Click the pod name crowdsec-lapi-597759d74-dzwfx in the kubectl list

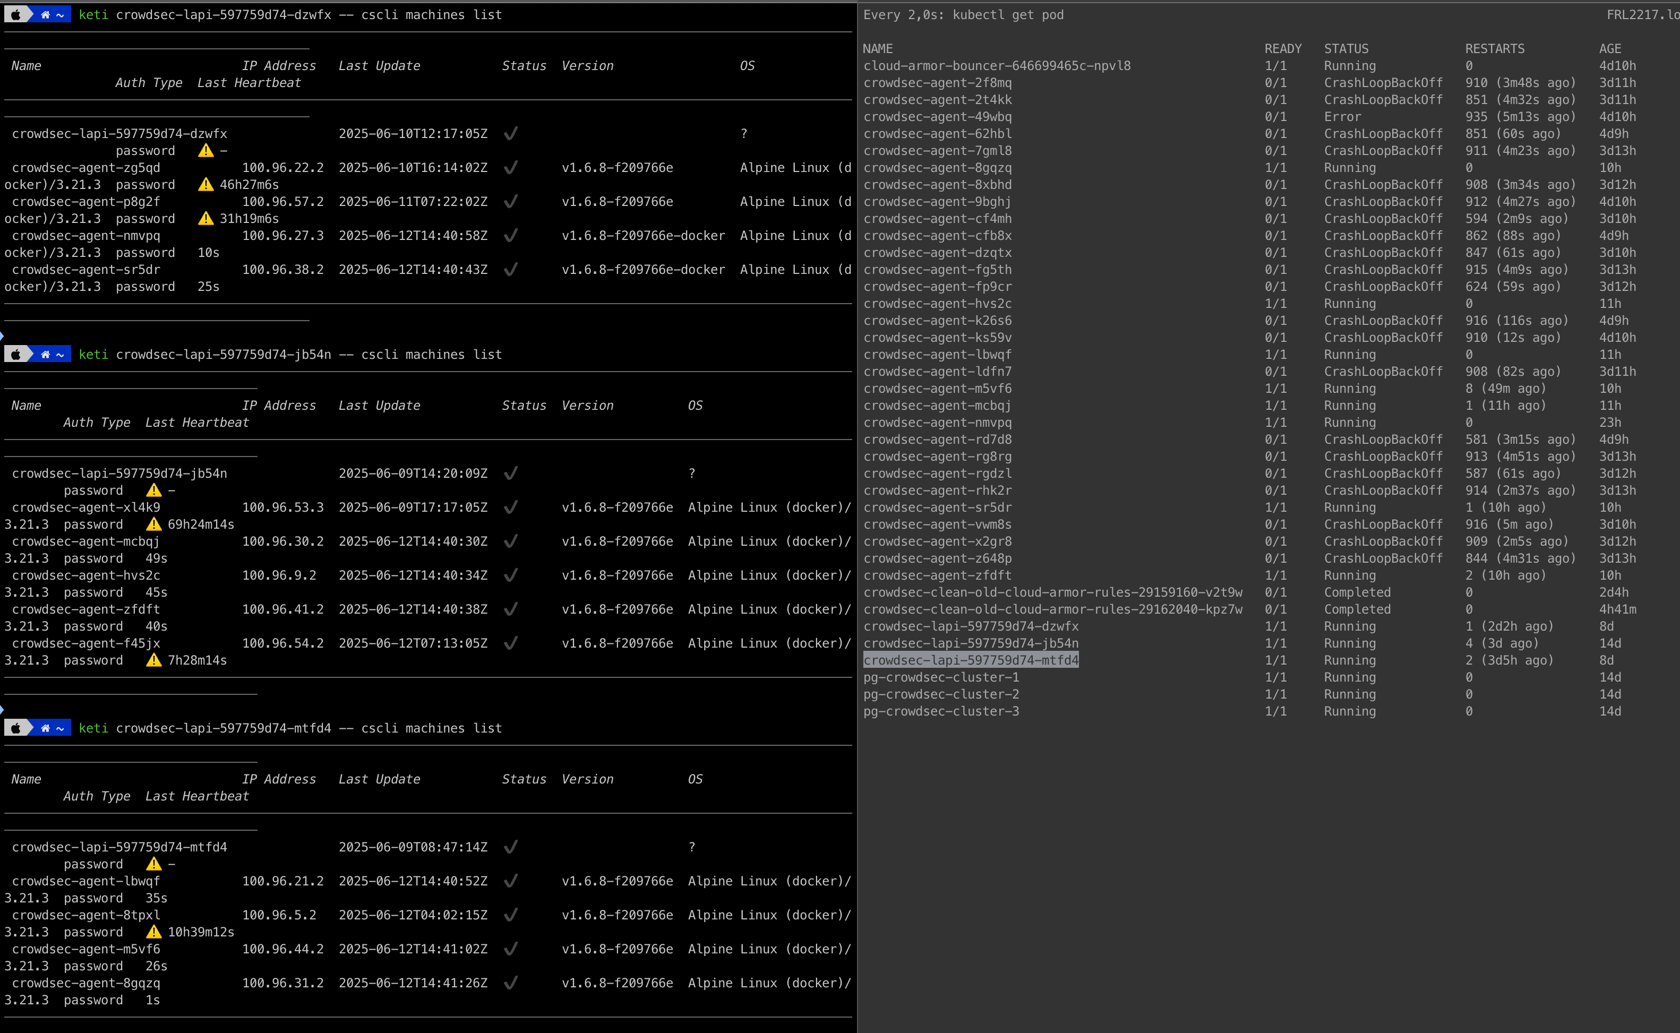coord(971,626)
